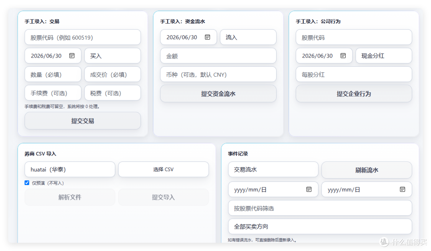Click the note 如有错误流水，可直接删除后重新录入。
The image size is (431, 251).
[262, 240]
